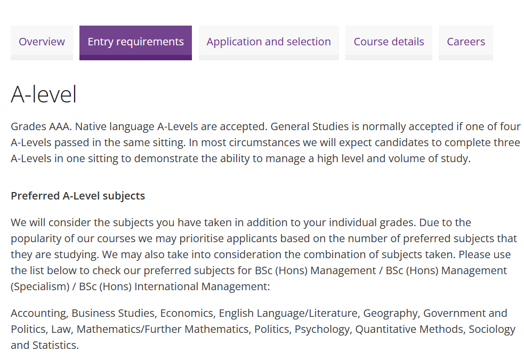524x359 pixels.
Task: Click the Preferred A-Level subjects heading
Action: (x=78, y=196)
